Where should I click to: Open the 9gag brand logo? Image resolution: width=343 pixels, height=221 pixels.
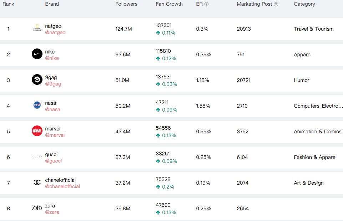(37, 79)
